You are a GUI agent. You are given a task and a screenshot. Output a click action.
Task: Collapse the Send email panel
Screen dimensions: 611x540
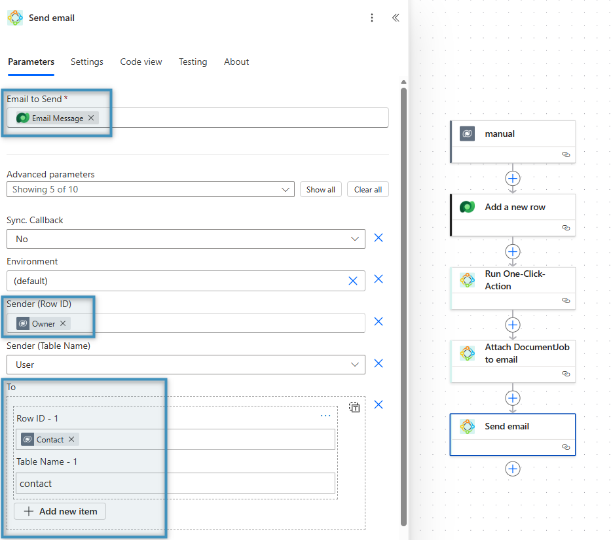pos(396,18)
